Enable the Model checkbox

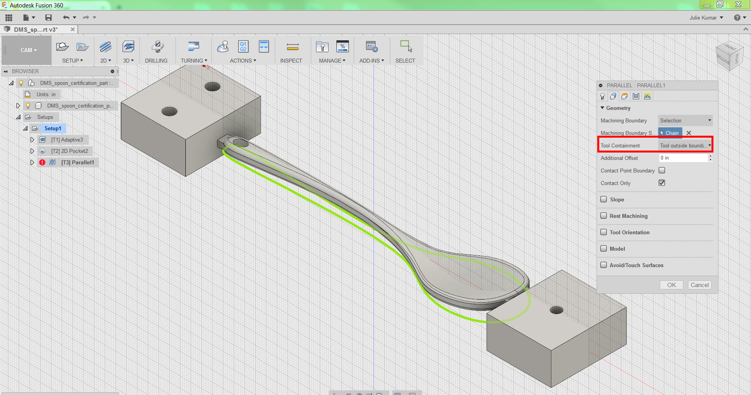[x=604, y=249]
